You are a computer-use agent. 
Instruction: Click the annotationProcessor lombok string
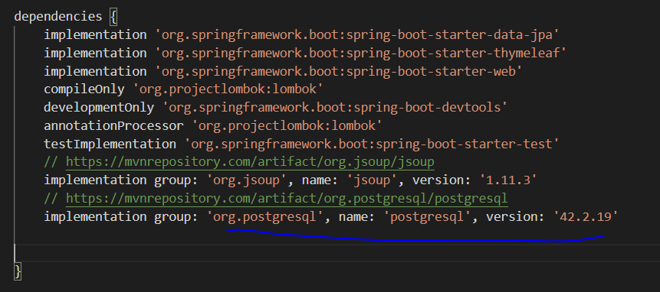tap(287, 125)
